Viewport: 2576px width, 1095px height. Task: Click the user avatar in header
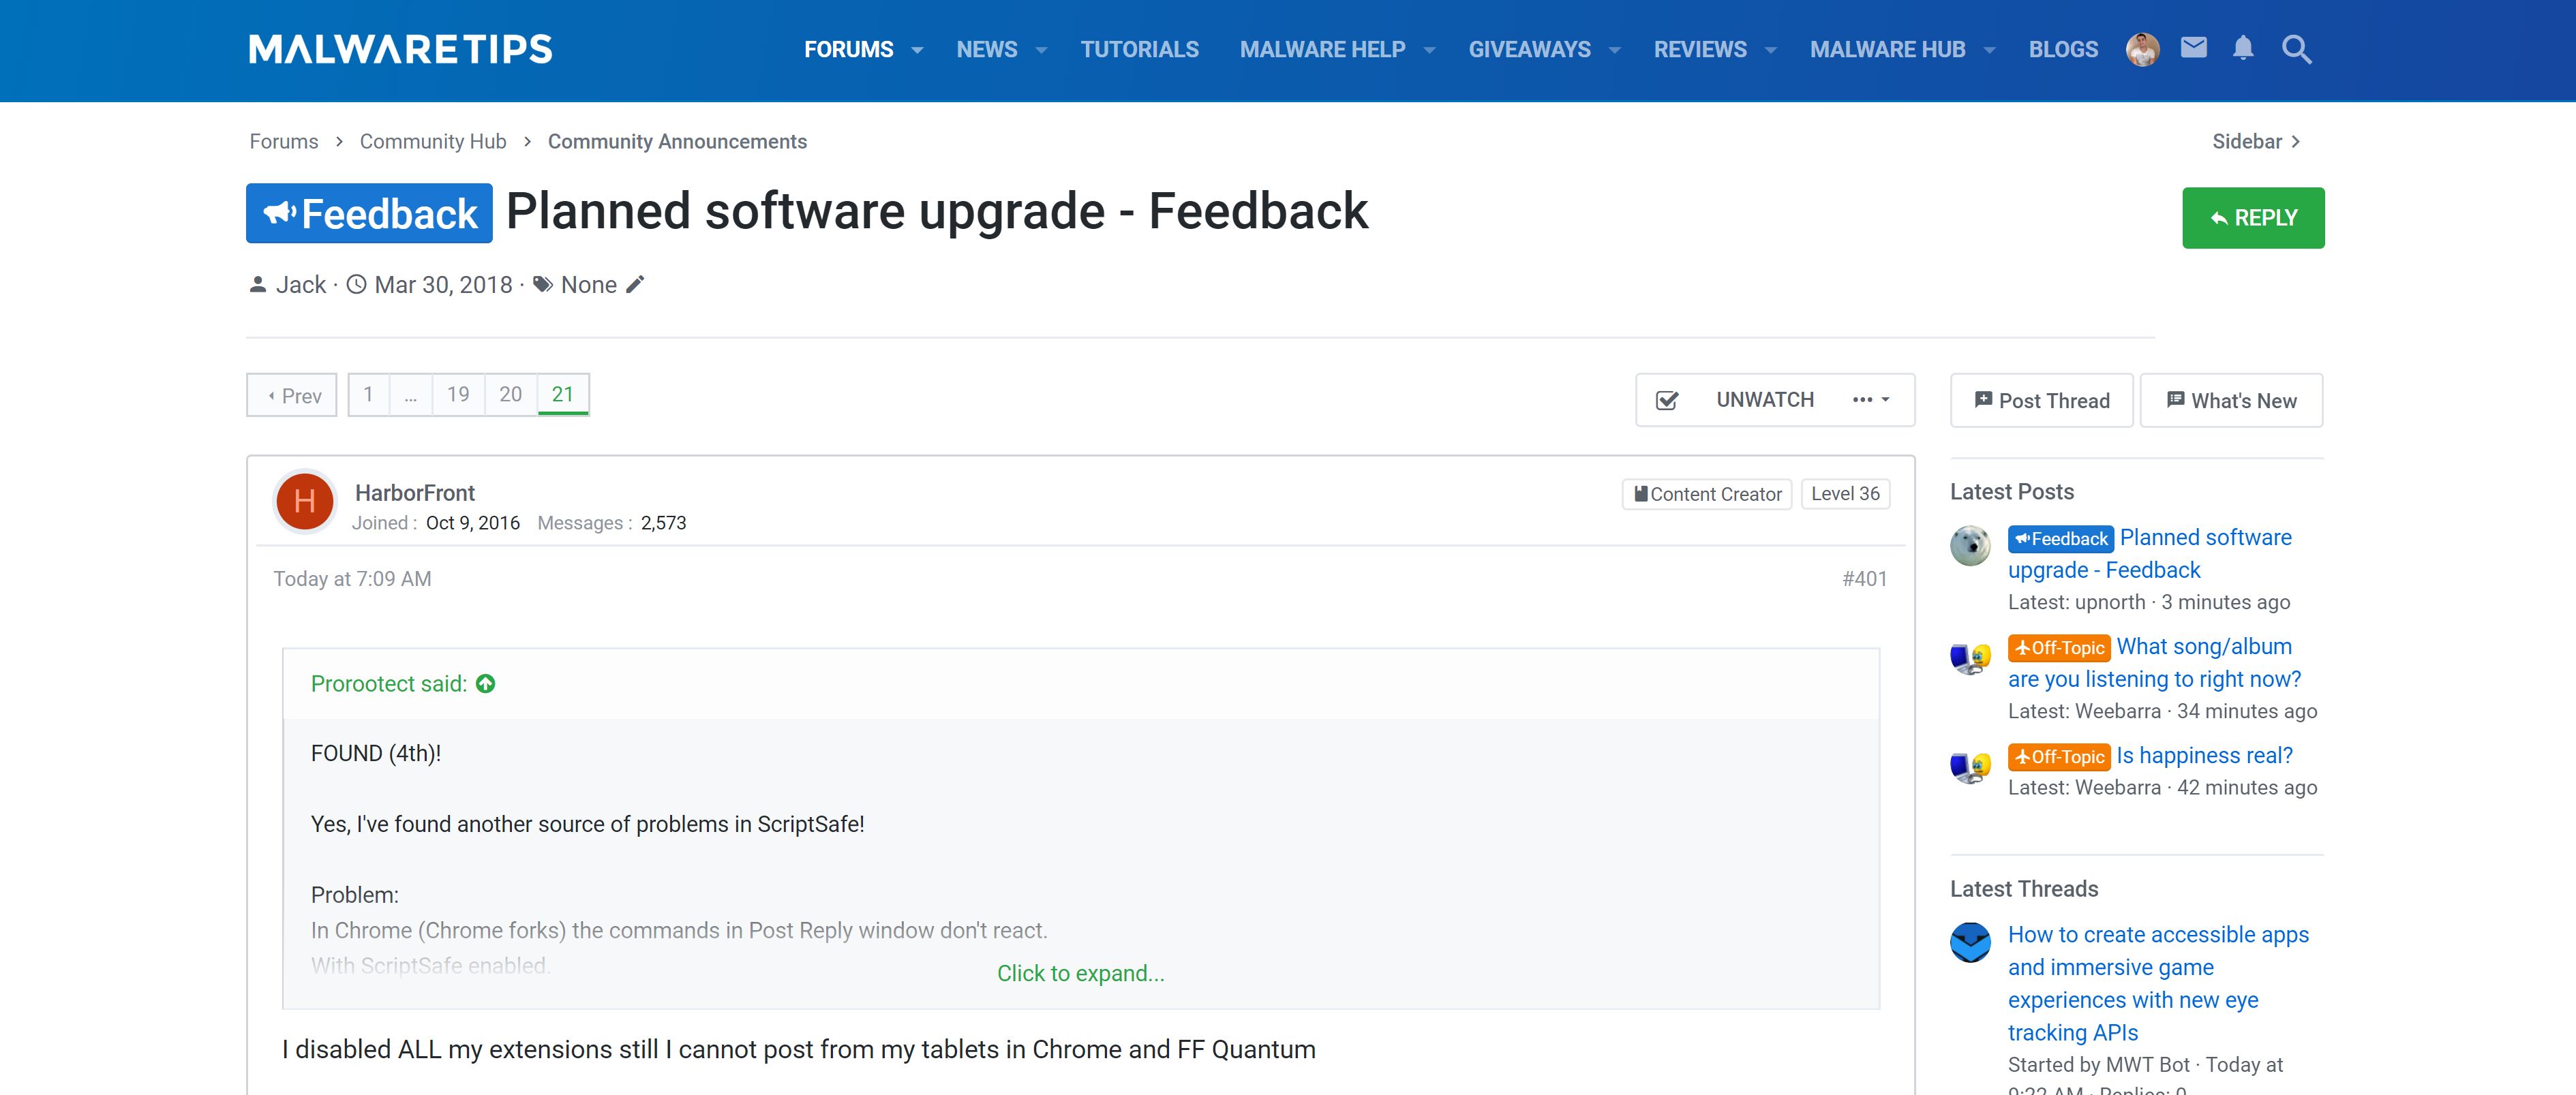[x=2142, y=49]
